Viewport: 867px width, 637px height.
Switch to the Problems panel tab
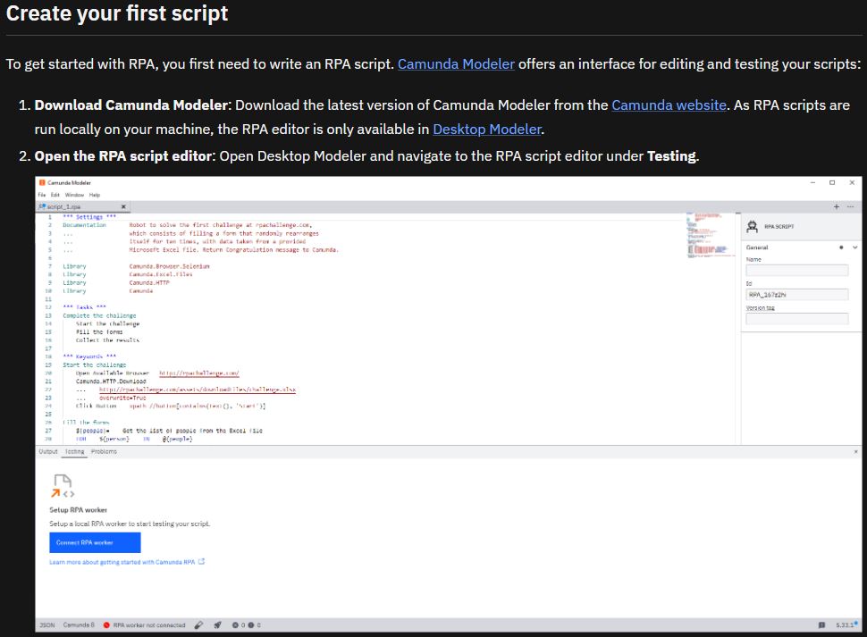104,451
